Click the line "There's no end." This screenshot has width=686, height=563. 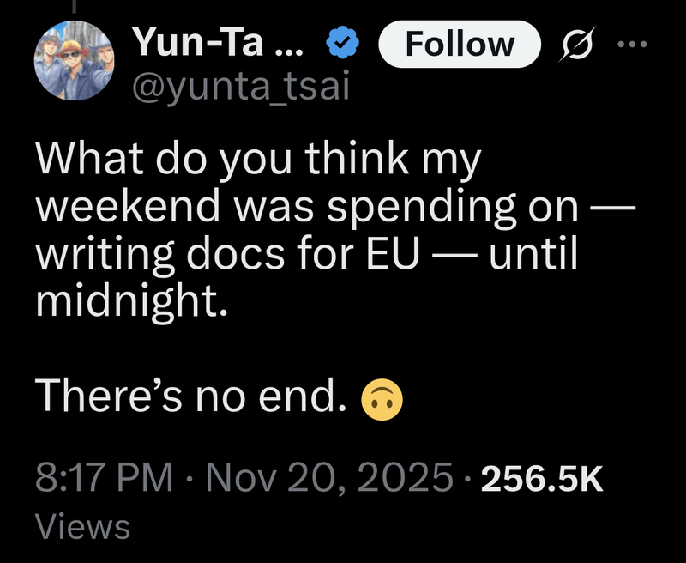(x=192, y=396)
